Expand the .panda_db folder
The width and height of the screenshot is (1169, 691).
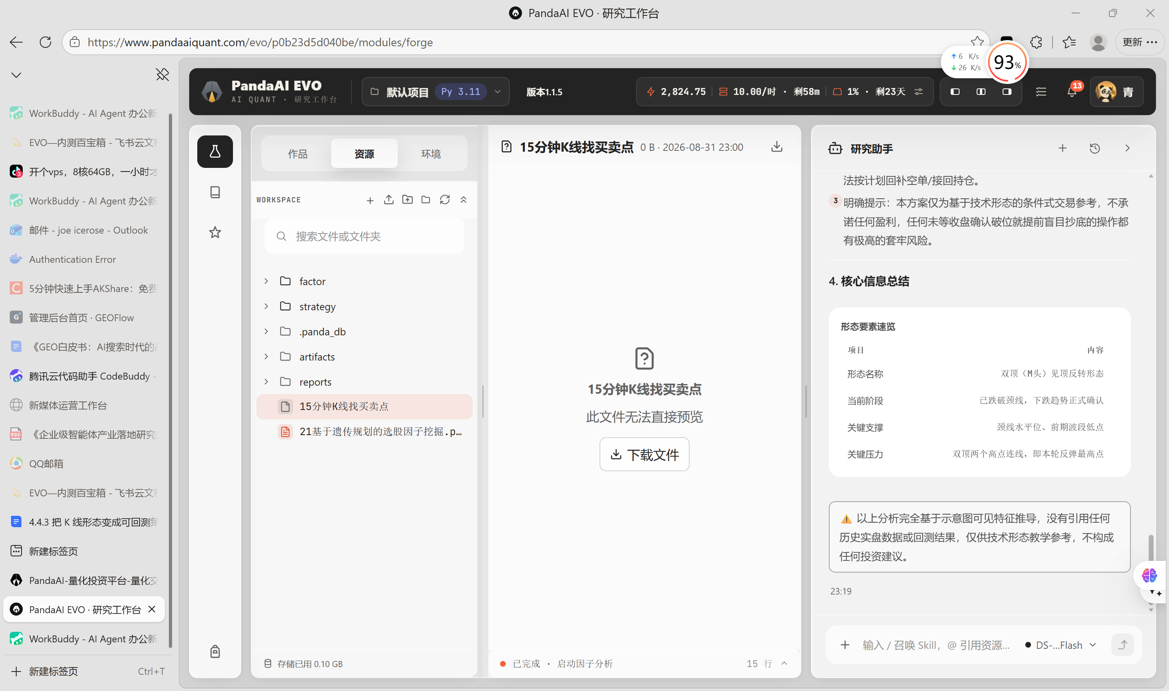point(266,331)
